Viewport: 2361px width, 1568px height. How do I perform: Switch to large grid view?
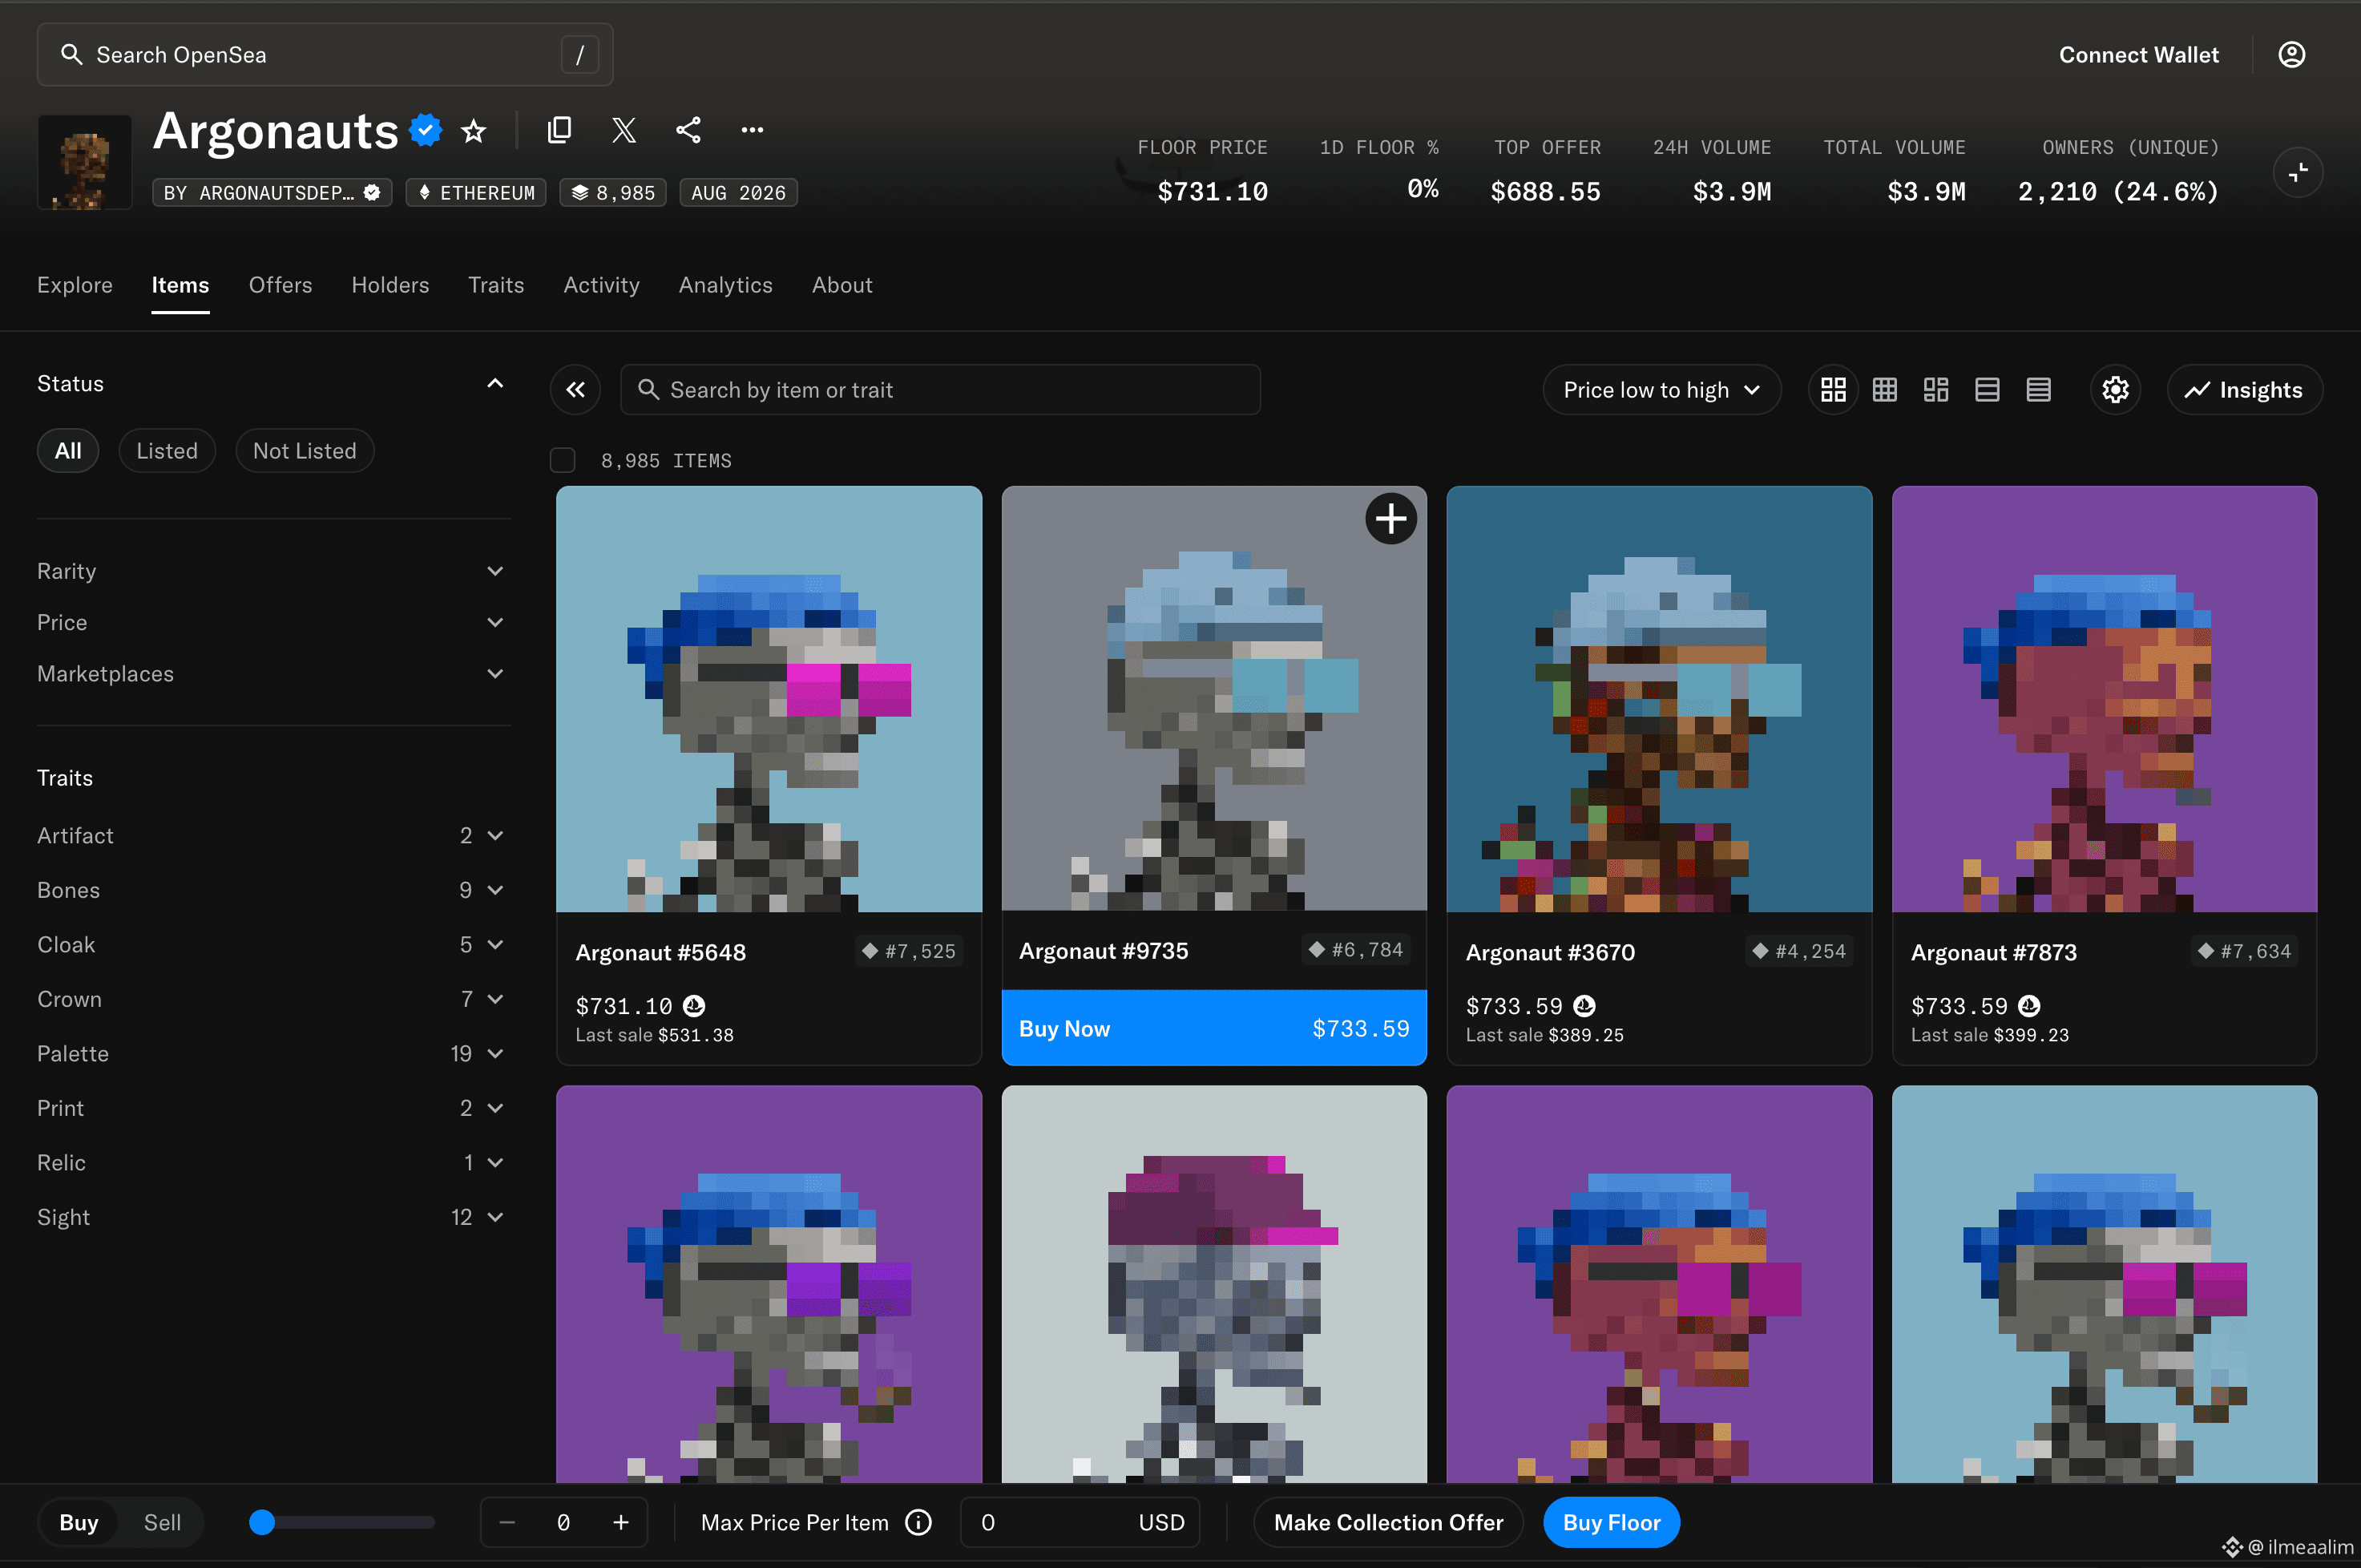1833,390
